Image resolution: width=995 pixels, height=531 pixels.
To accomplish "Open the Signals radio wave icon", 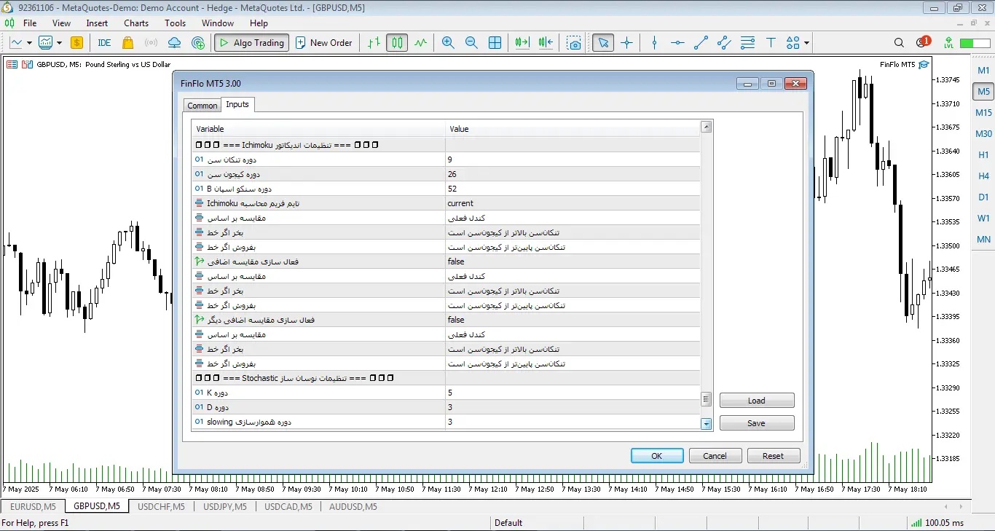I will pos(151,43).
